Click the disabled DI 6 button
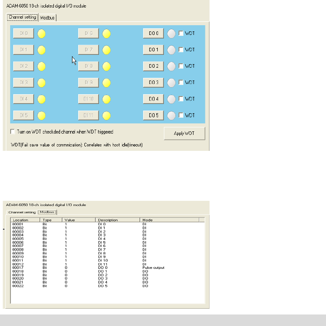The width and height of the screenshot is (326, 326). (x=88, y=33)
